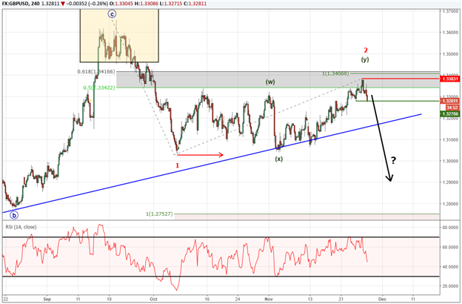Click the 1.35000 price axis label

point(450,54)
